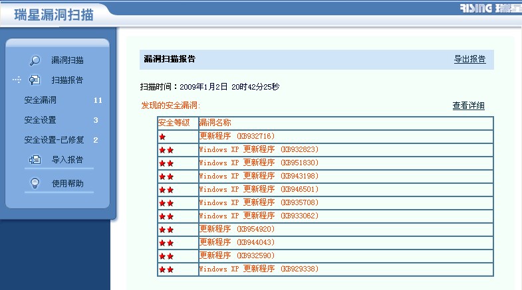Open 使用帮助 in the sidebar
The image size is (522, 290).
click(x=68, y=183)
